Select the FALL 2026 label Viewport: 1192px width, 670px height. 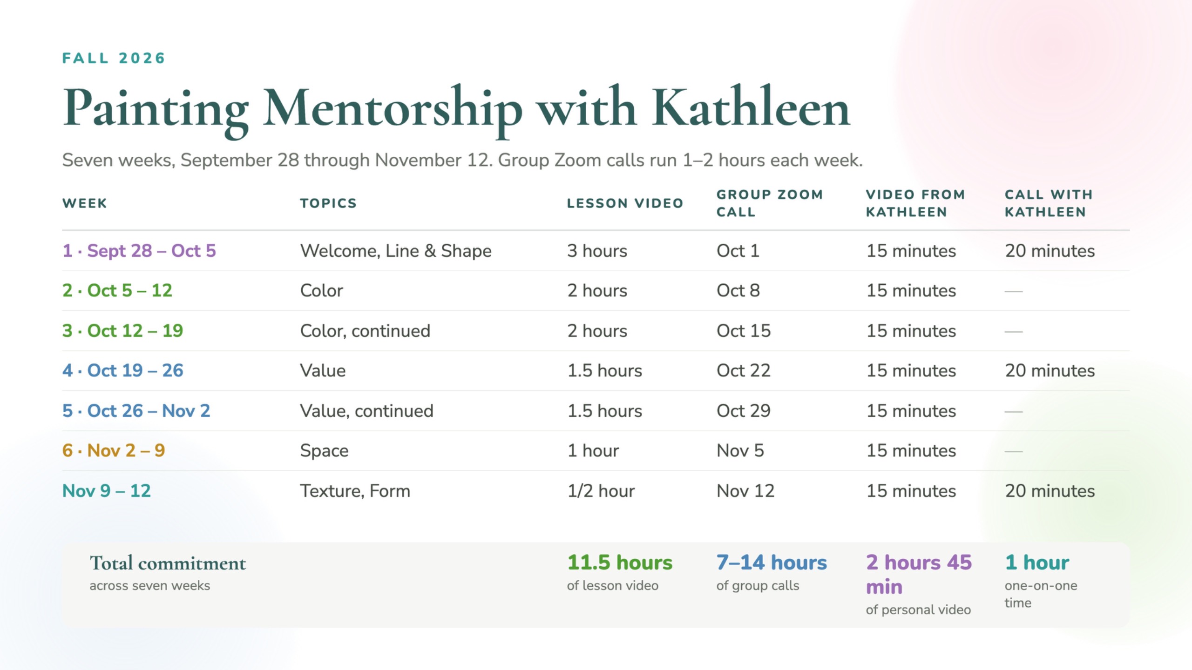point(114,58)
